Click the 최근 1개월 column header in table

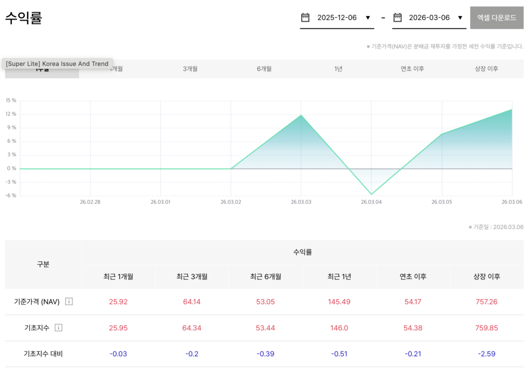coord(118,276)
